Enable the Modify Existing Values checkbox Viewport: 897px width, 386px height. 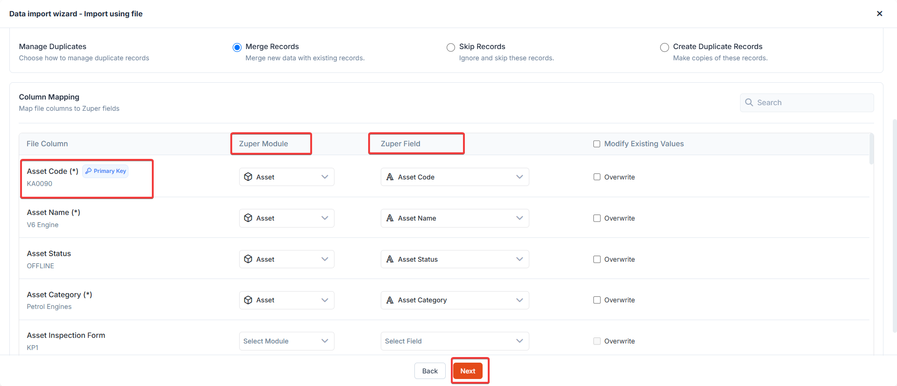[597, 144]
